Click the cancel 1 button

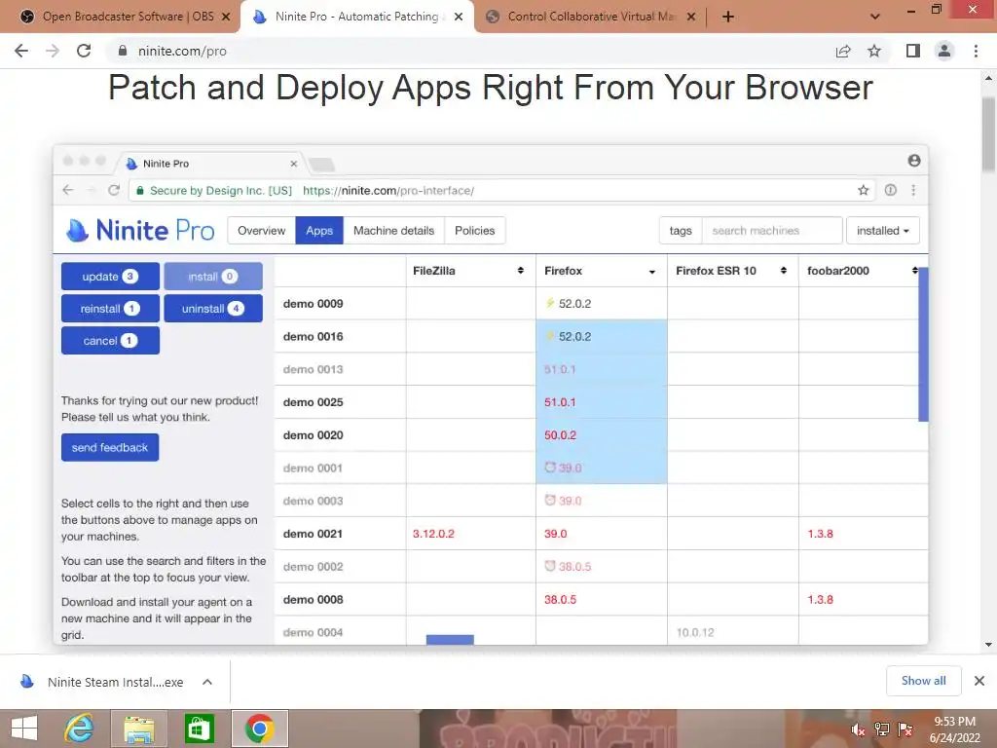[x=110, y=340]
